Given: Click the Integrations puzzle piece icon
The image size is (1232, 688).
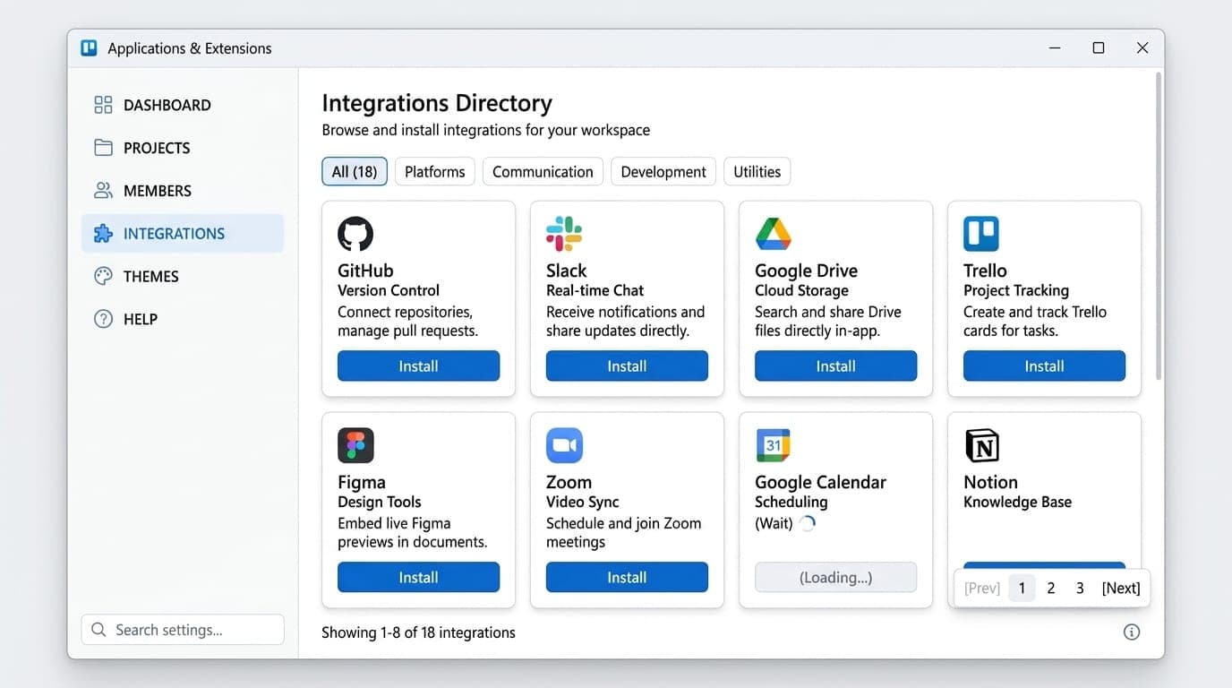Looking at the screenshot, I should tap(103, 234).
